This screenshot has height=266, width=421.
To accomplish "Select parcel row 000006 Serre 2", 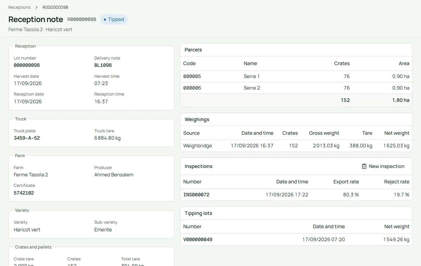I will [296, 88].
